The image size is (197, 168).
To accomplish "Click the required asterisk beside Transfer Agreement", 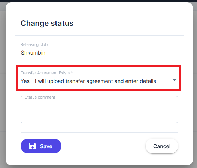I will click(x=72, y=72).
